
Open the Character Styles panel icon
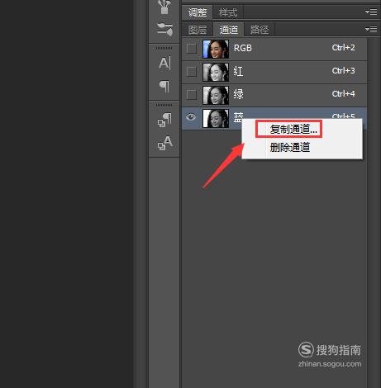[x=164, y=143]
